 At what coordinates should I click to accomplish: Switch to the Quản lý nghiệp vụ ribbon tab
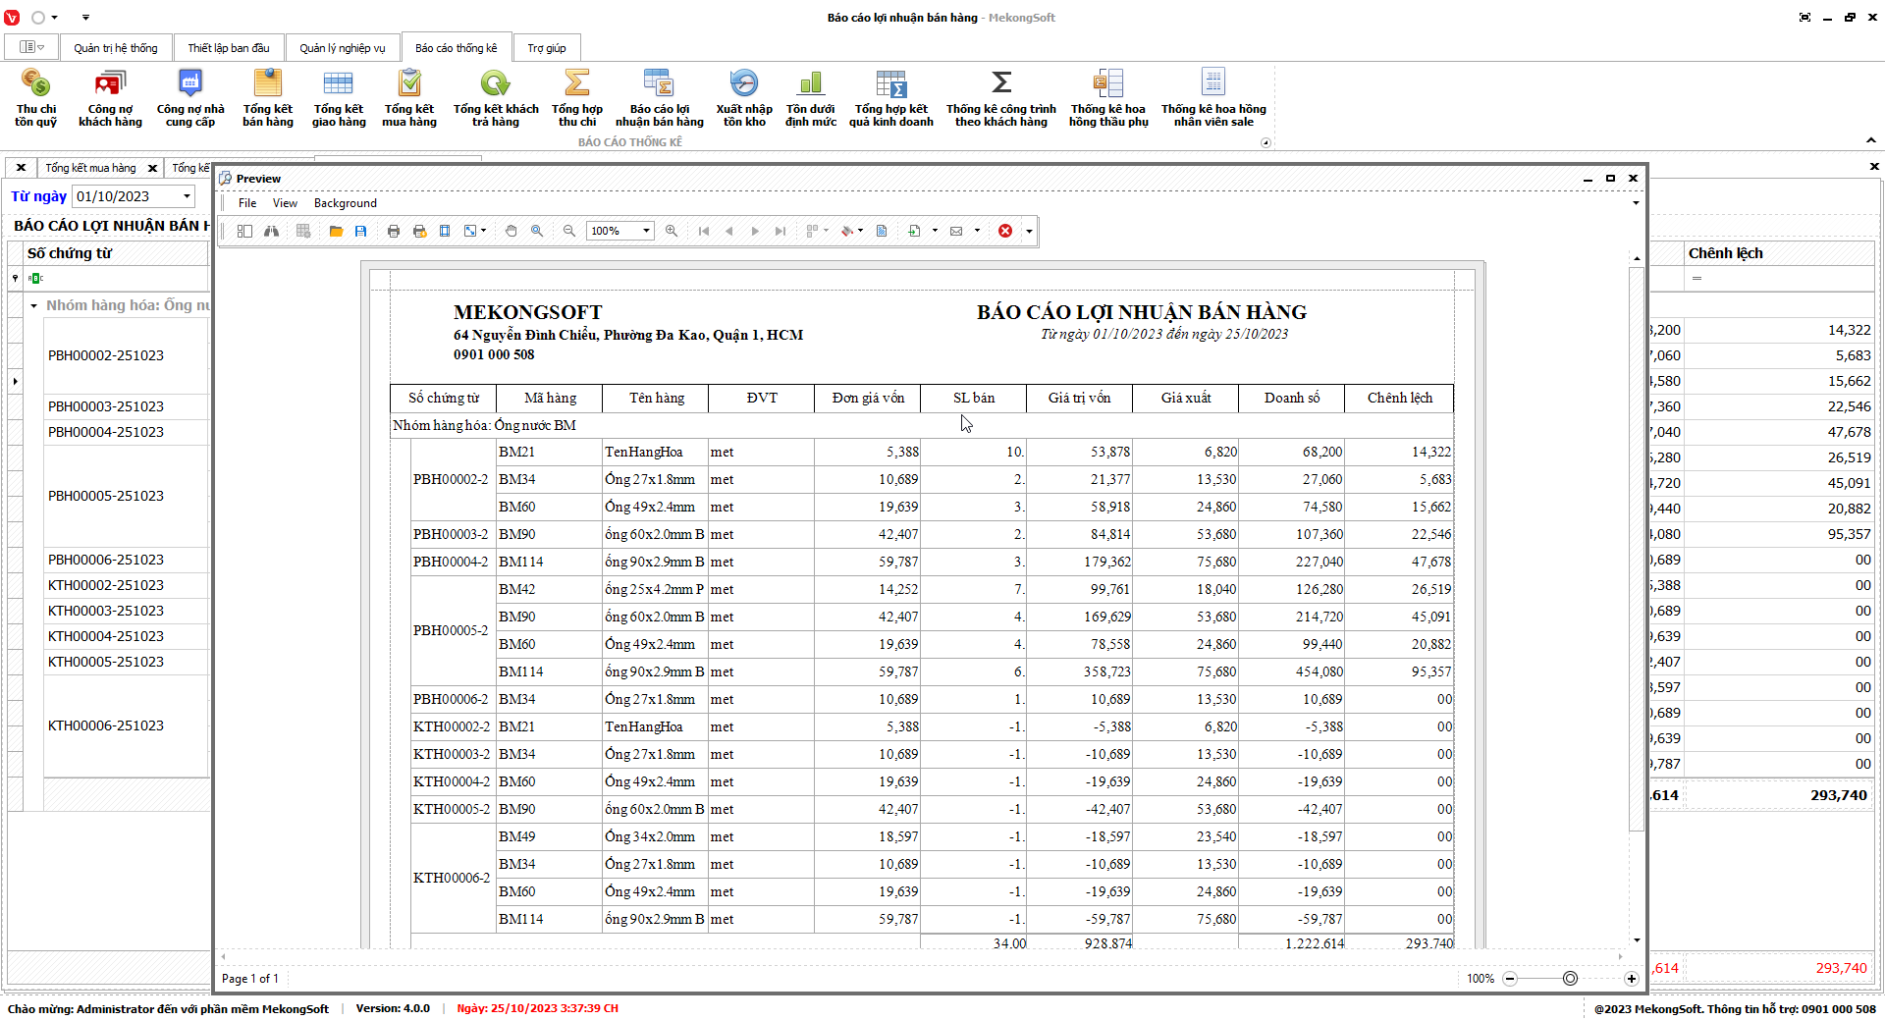pyautogui.click(x=342, y=48)
